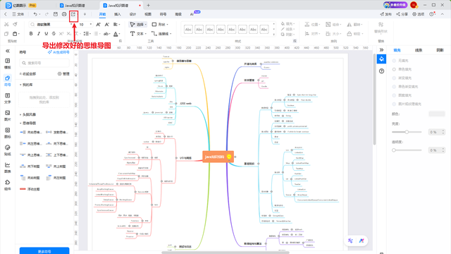Click the 搜索符号 symbol search field
451x254 pixels.
click(44, 63)
